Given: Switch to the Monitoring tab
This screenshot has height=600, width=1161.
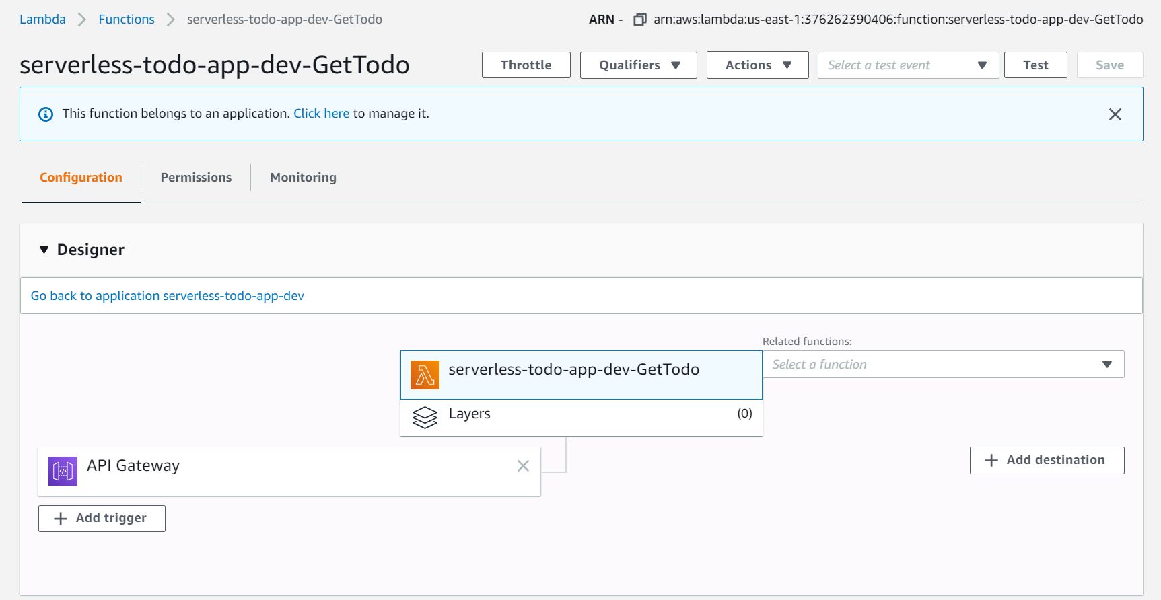Looking at the screenshot, I should [303, 178].
